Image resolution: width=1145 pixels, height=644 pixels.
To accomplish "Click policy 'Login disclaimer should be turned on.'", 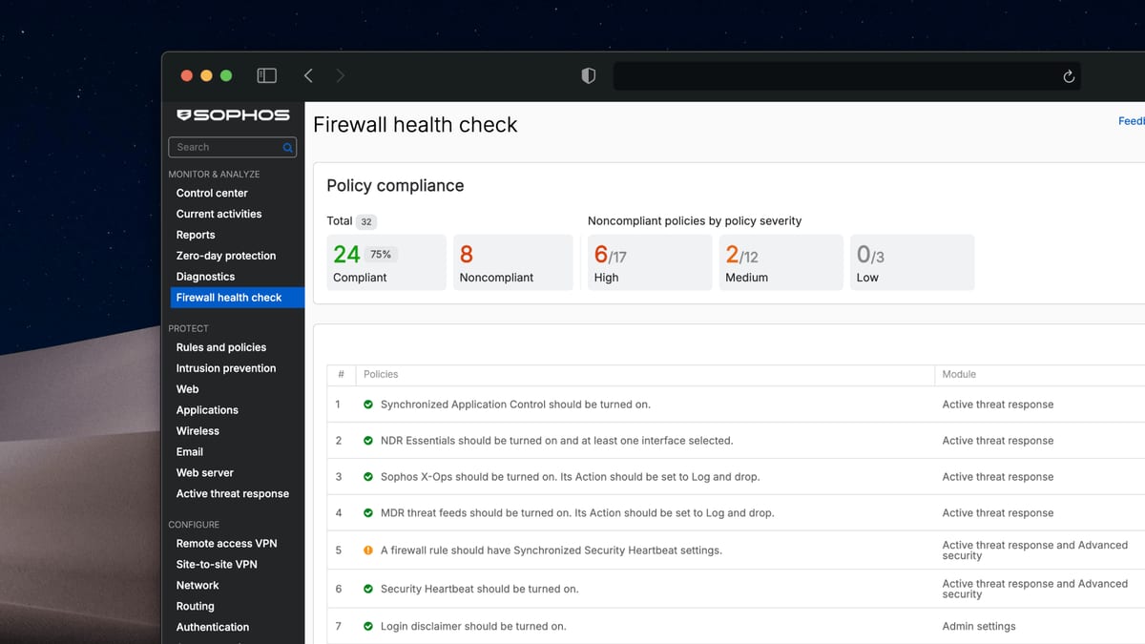I will pyautogui.click(x=473, y=627).
